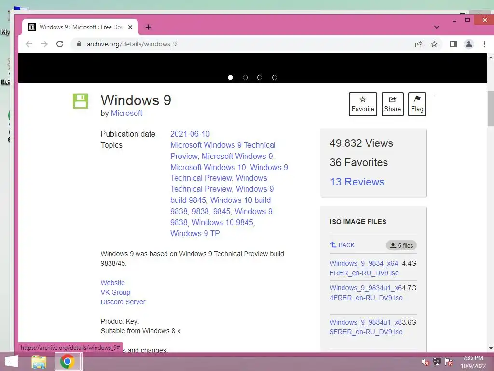Open network tray icon

click(437, 362)
